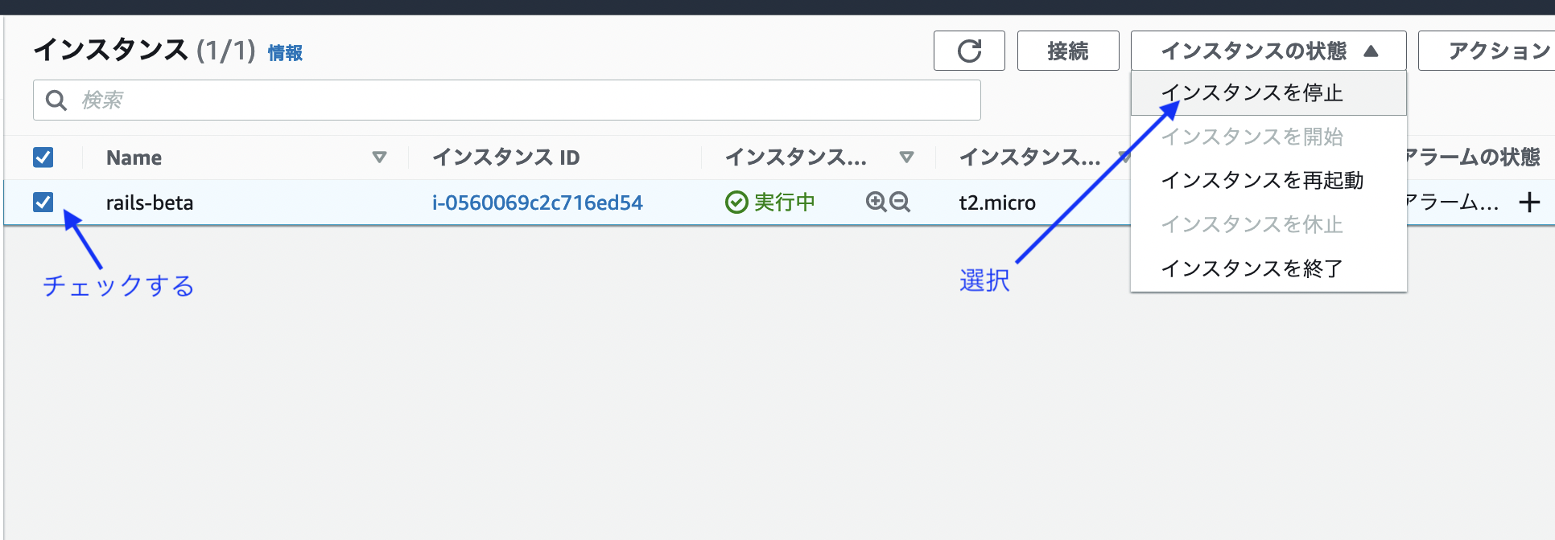
Task: Click the 接続 button
Action: pos(1067,51)
